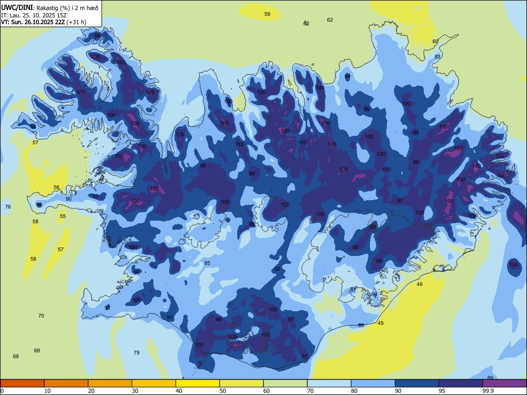
Task: Click the '89' value at the bottom-right corner
Action: point(490,378)
